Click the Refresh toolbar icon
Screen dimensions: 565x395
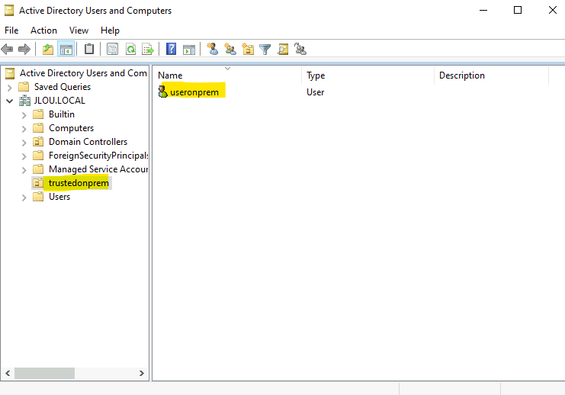pos(130,49)
